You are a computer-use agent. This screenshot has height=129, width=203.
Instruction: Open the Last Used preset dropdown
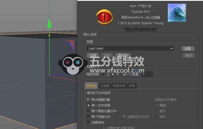130,49
